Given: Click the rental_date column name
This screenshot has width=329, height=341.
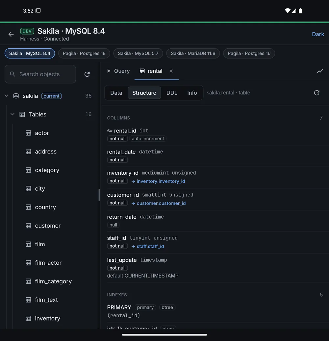Looking at the screenshot, I should click(x=121, y=152).
